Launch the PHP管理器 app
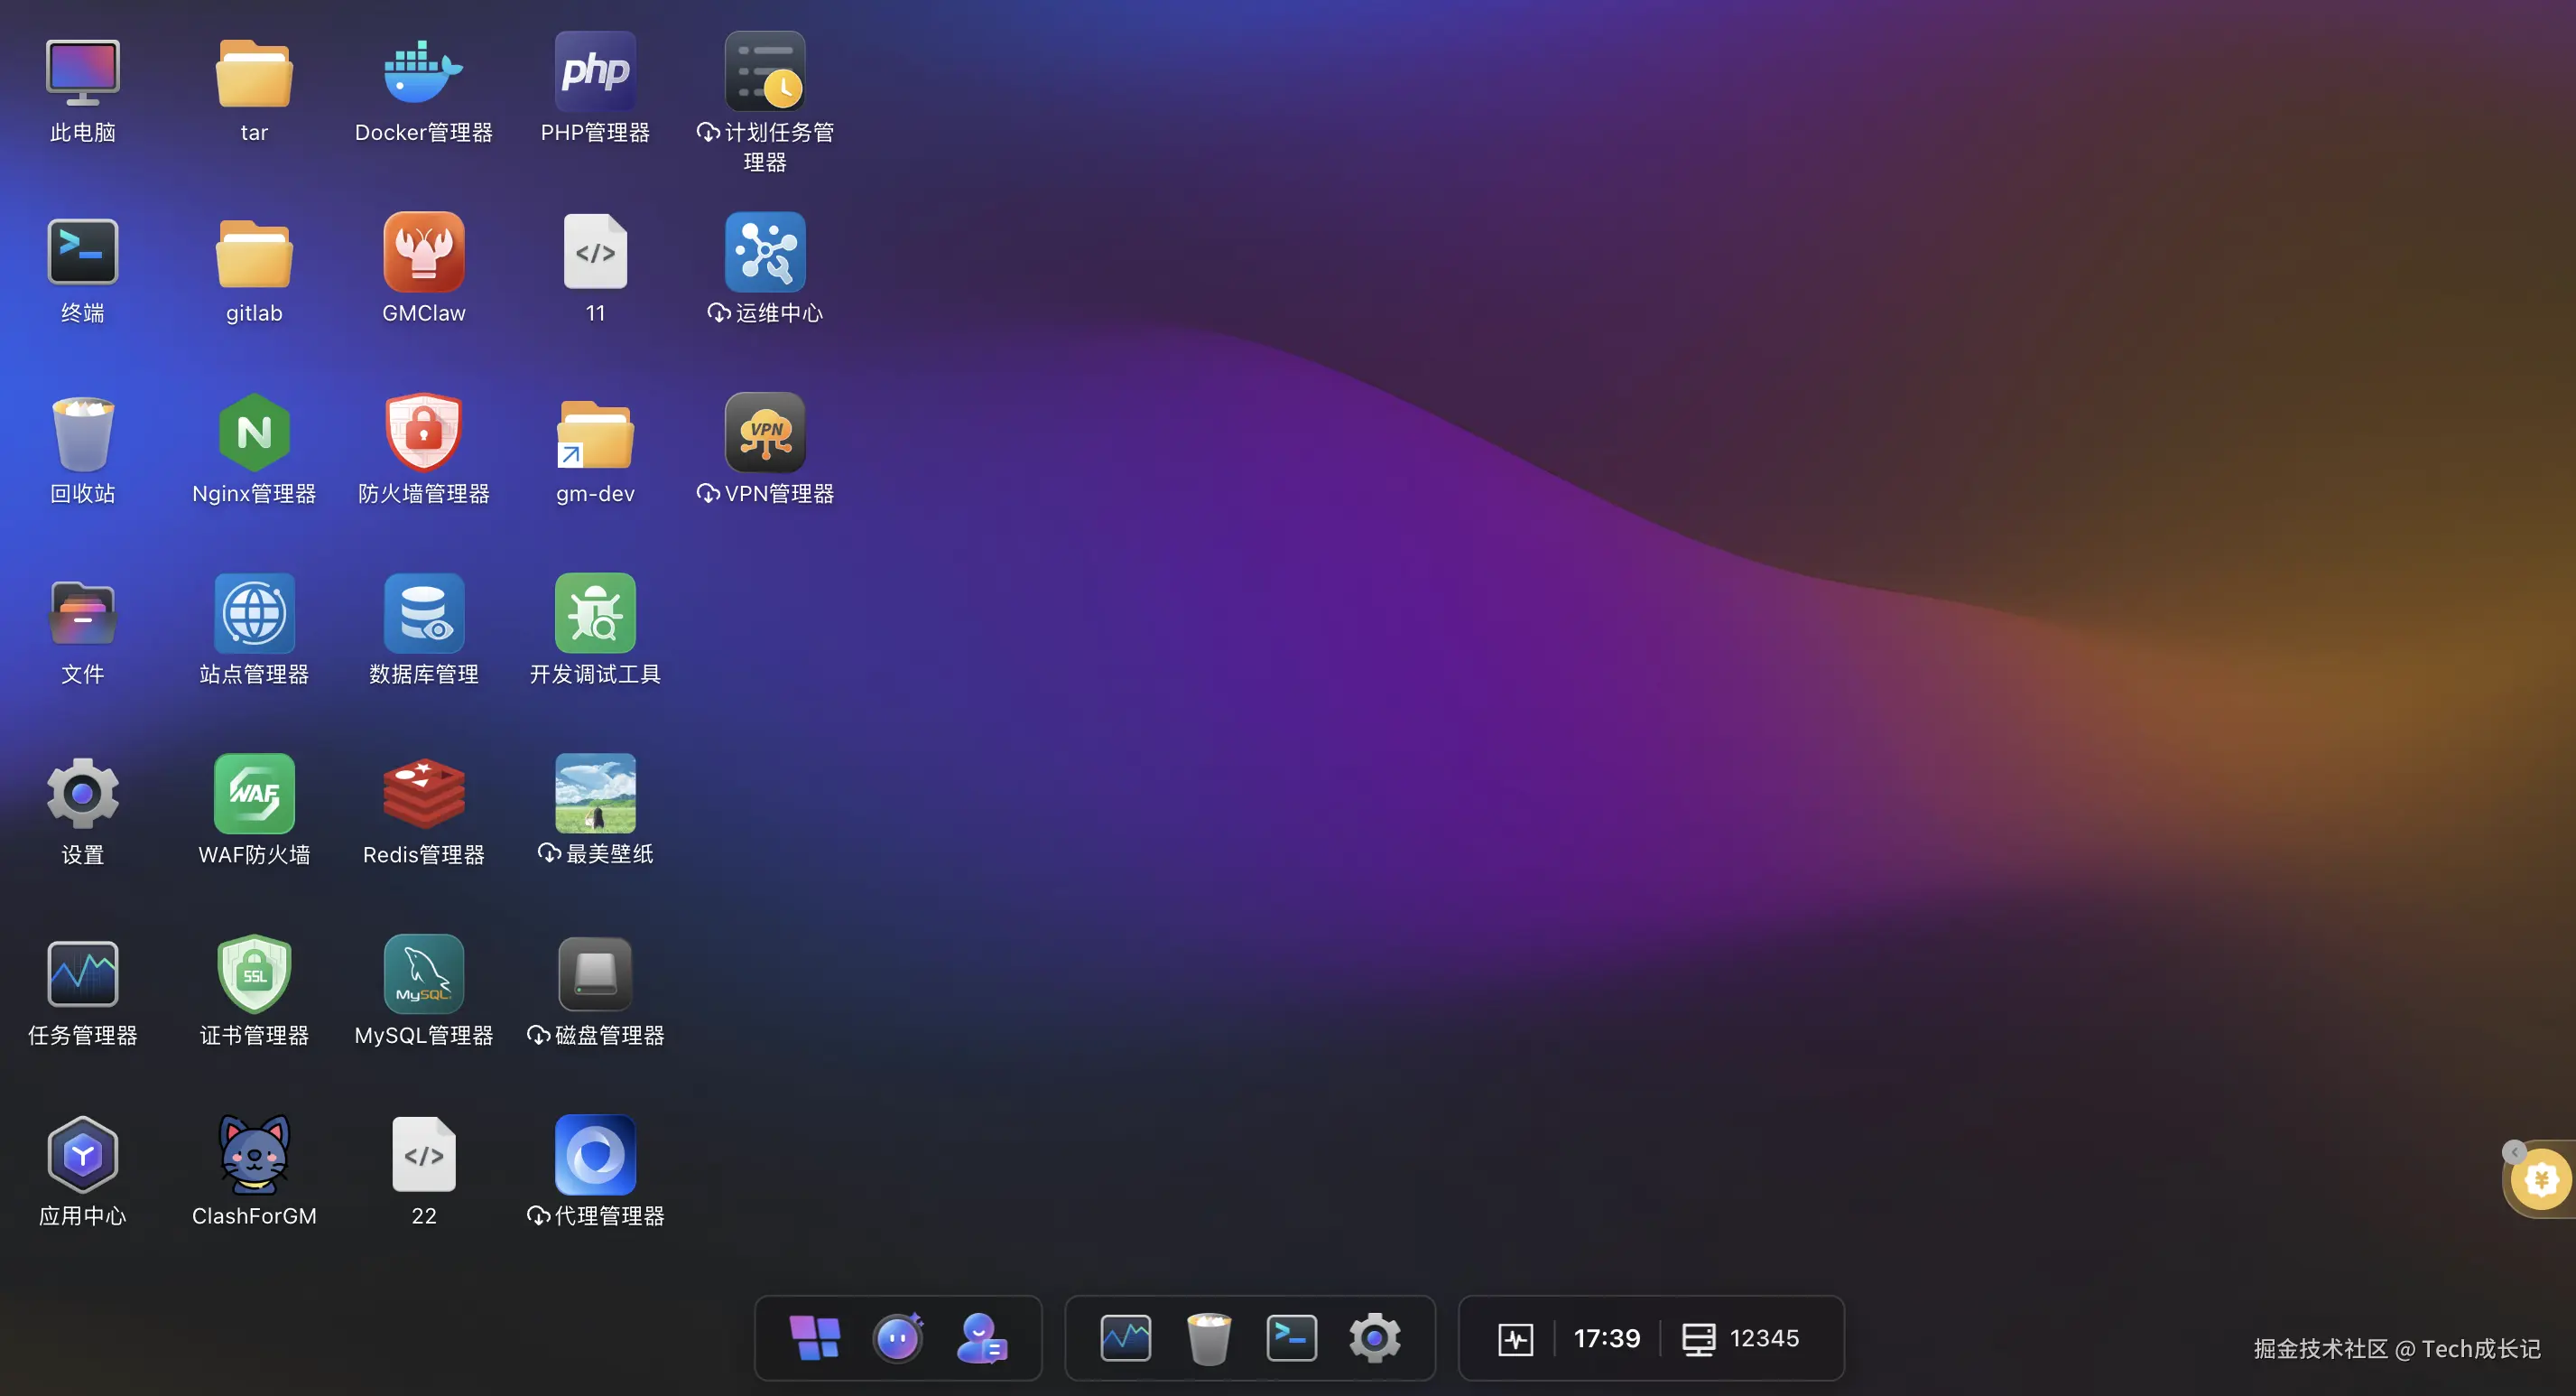 [x=595, y=72]
